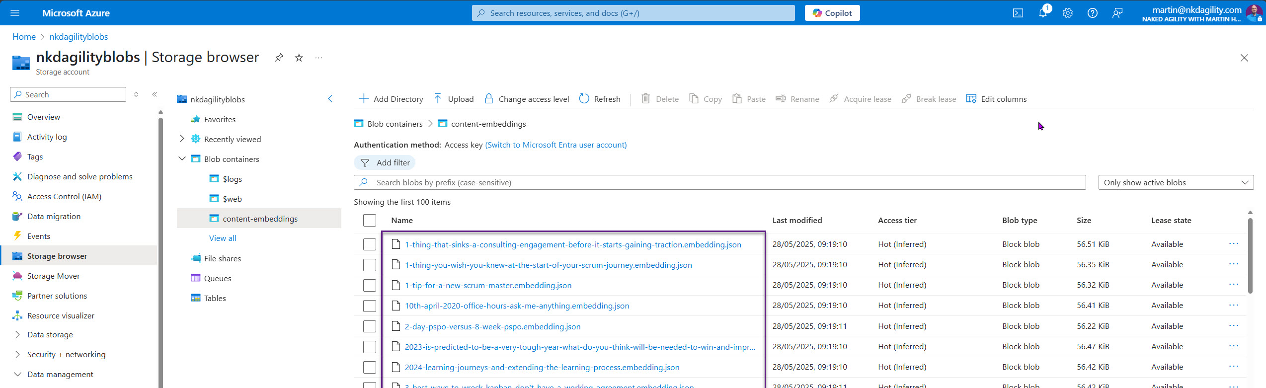Refresh the blob list
Image resolution: width=1266 pixels, height=388 pixels.
pyautogui.click(x=600, y=99)
